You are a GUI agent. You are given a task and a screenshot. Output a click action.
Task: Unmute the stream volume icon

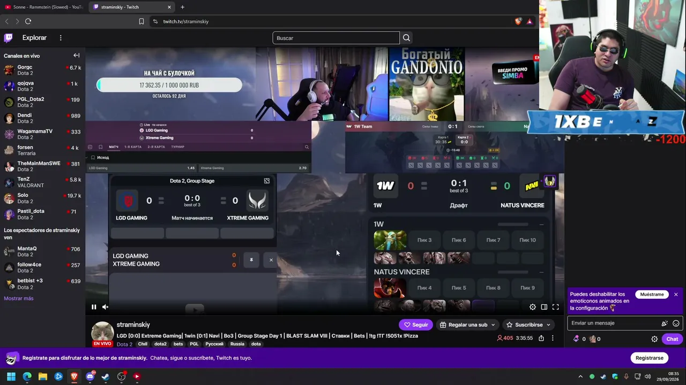click(105, 307)
